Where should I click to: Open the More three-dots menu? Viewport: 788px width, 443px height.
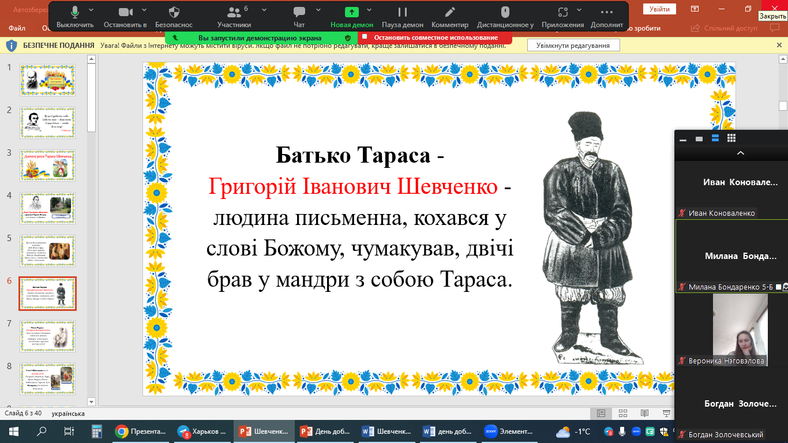(x=607, y=13)
